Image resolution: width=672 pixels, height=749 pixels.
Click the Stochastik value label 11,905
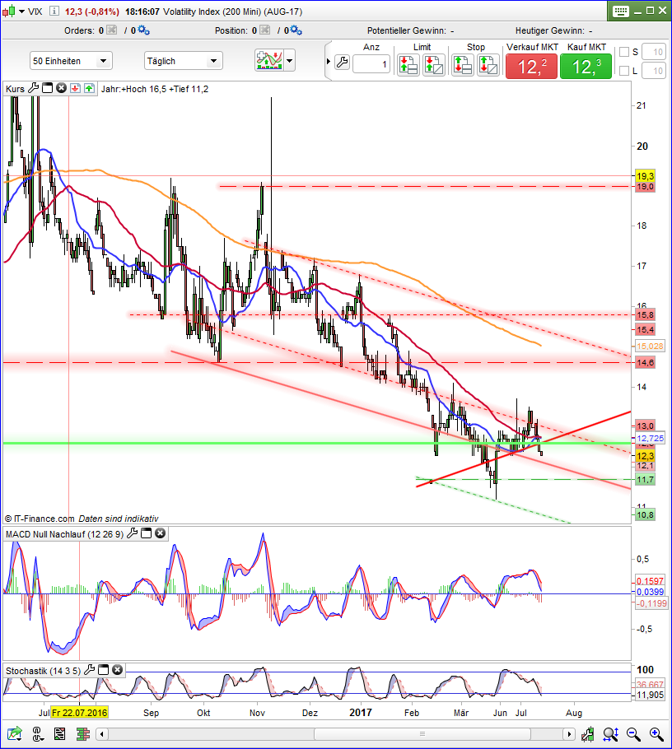coord(650,695)
